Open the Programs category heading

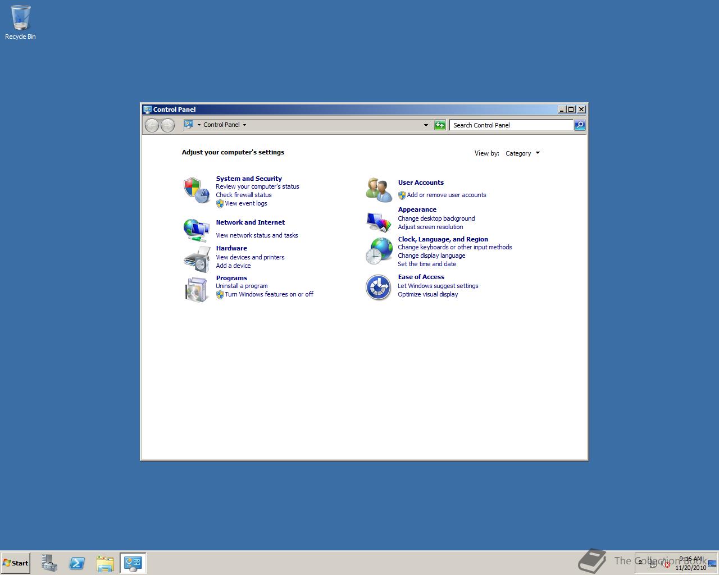point(231,278)
